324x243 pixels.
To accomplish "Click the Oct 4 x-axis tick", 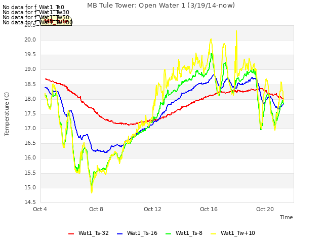I will 40,209.
